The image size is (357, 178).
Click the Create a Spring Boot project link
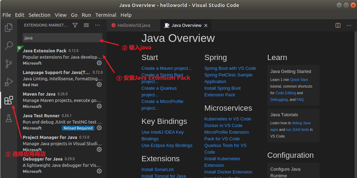[162, 78]
